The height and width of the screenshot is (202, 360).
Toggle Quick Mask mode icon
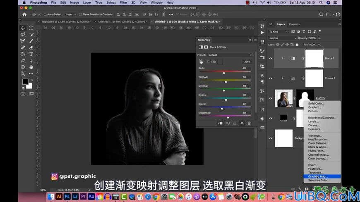click(23, 94)
